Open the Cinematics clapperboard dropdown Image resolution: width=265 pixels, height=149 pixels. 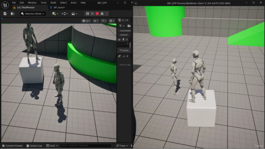click(x=74, y=14)
